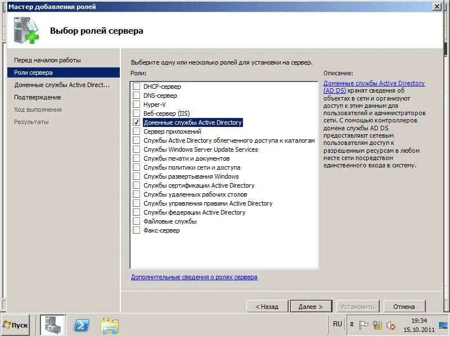Screen dimensions: 450x337
Task: Check Службы сертификации Active Directory checkbox
Action: pyautogui.click(x=136, y=185)
